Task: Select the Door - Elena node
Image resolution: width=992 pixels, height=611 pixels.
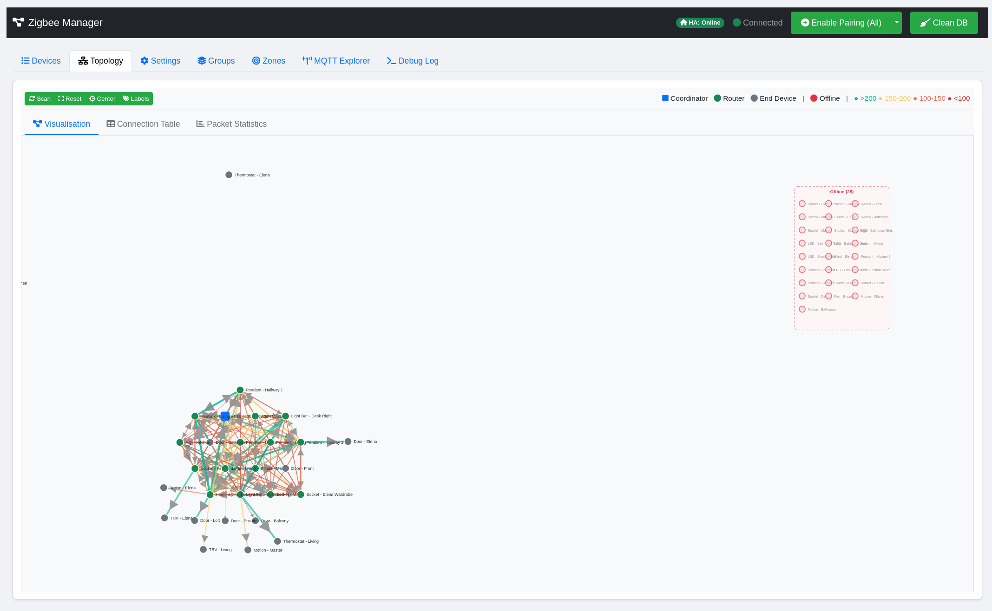Action: (x=348, y=442)
